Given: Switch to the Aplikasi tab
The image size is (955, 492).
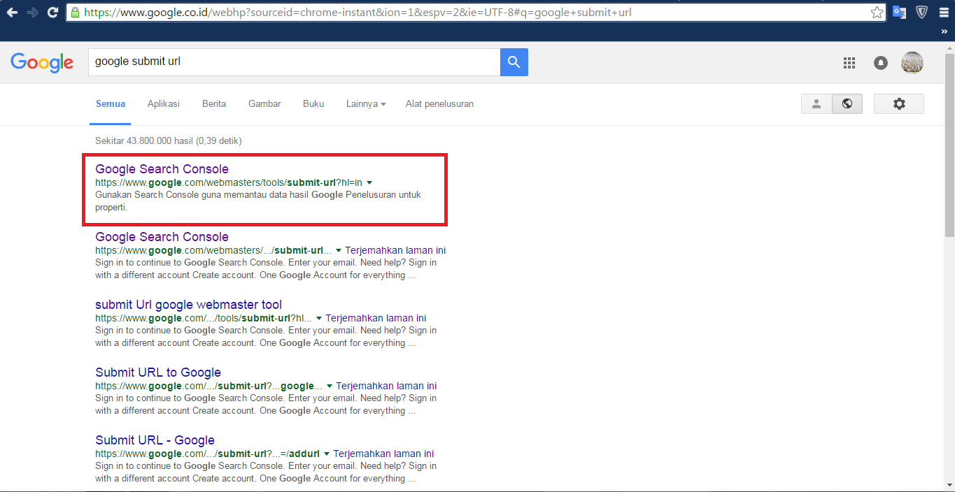Looking at the screenshot, I should pyautogui.click(x=164, y=103).
